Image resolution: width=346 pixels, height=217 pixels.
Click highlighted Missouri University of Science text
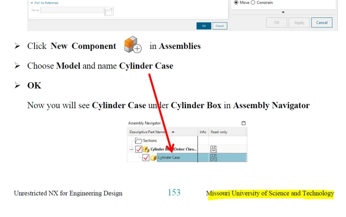tap(270, 193)
